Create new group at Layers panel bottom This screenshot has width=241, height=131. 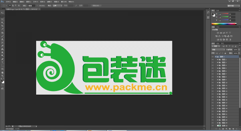(230, 129)
